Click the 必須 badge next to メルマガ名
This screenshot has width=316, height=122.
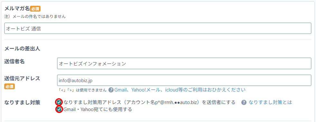point(35,9)
